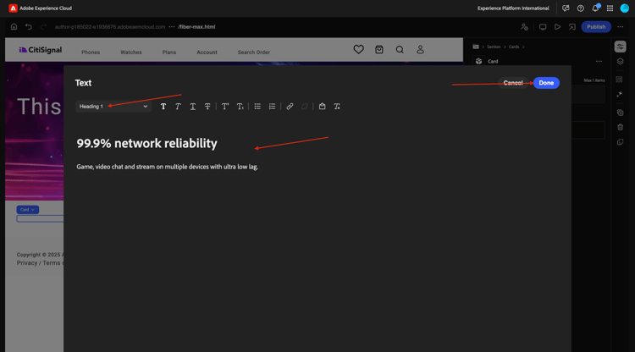
Task: Open the device emulator icon
Action: point(543,27)
